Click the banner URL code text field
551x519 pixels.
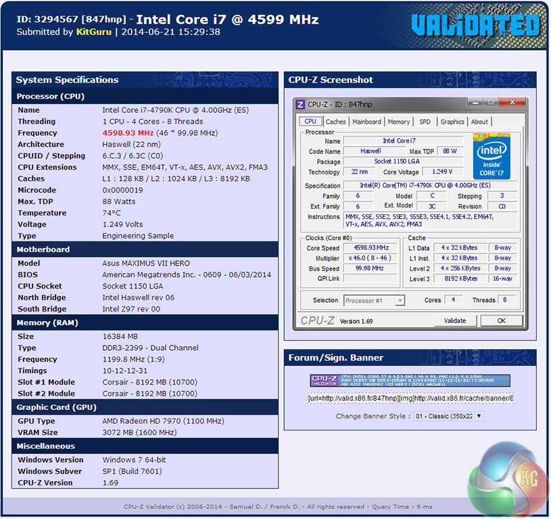410,398
